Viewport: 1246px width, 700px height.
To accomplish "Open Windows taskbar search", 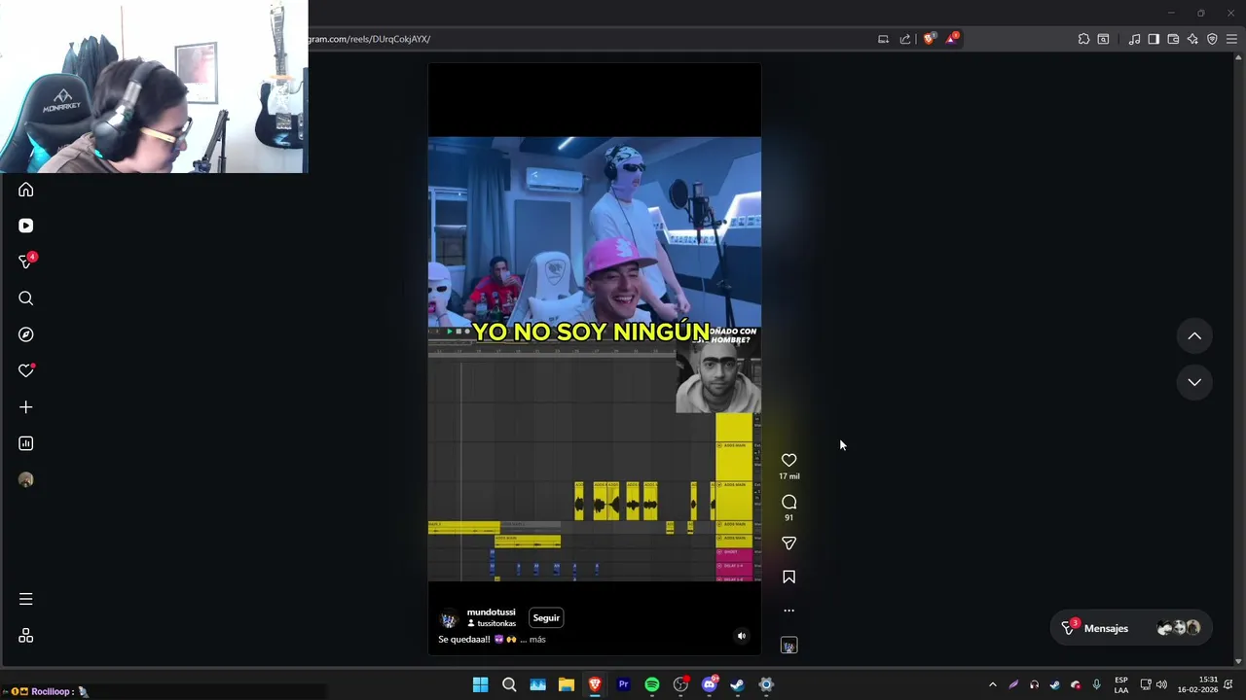I will [x=509, y=684].
